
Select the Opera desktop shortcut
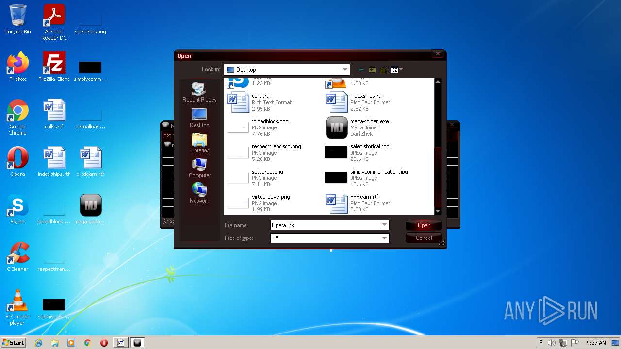17,162
